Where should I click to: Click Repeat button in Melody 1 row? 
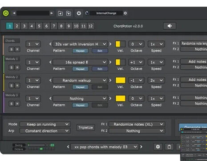[80, 69]
